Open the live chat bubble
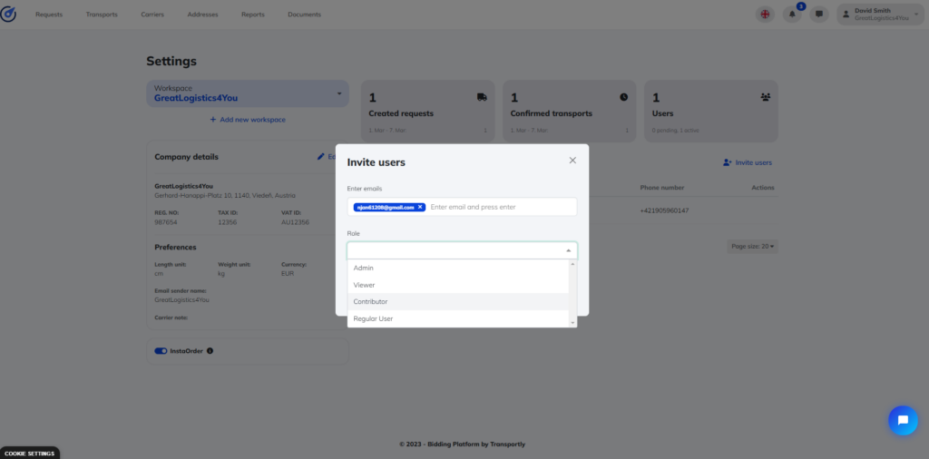The height and width of the screenshot is (459, 929). [x=903, y=421]
